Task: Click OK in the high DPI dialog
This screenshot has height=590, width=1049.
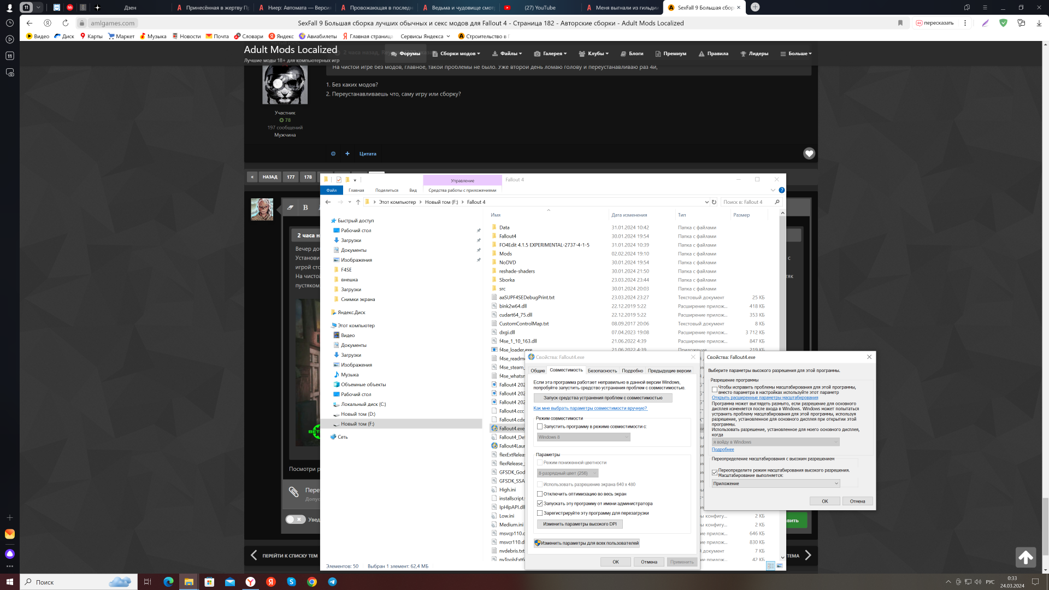Action: [824, 501]
